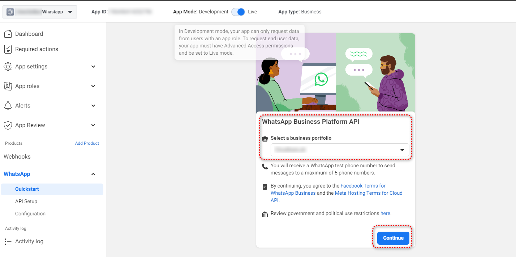Collapse the WhatsApp product section
The height and width of the screenshot is (257, 516).
pos(93,174)
